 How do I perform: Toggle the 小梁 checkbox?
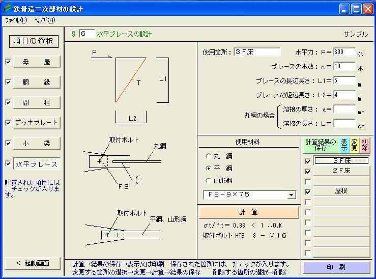pyautogui.click(x=8, y=144)
